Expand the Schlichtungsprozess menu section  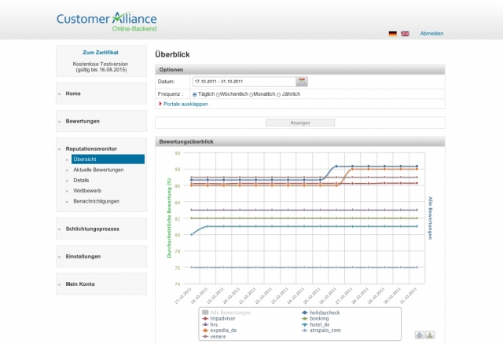tap(101, 229)
